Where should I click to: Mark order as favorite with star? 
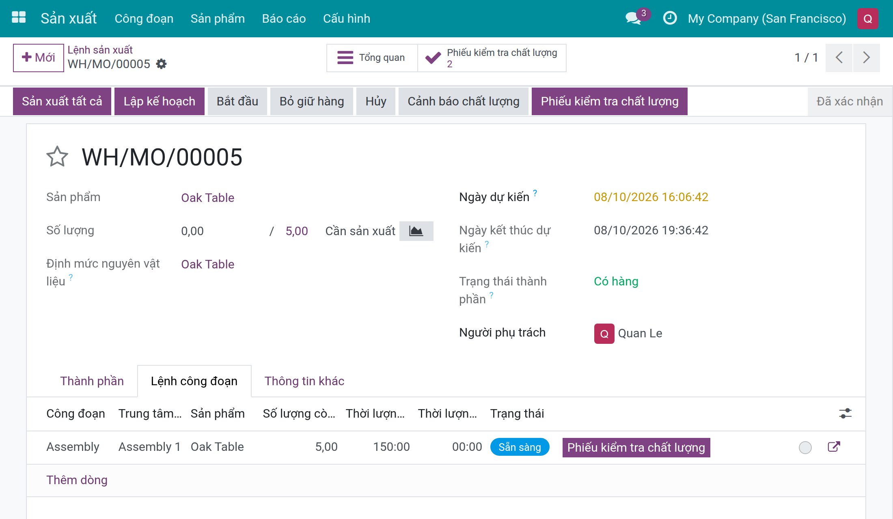[57, 157]
